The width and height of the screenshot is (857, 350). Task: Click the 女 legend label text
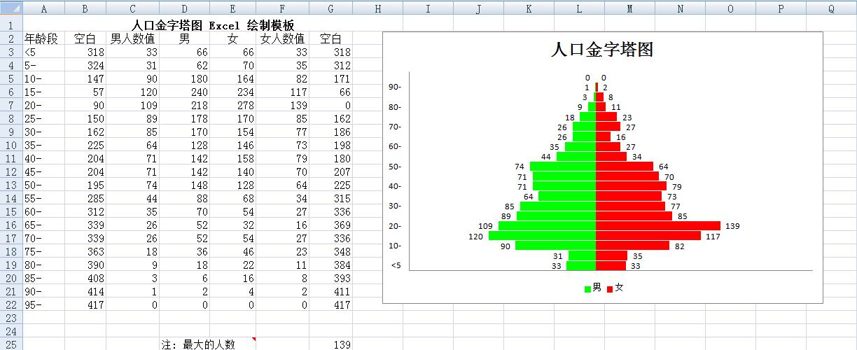[619, 288]
